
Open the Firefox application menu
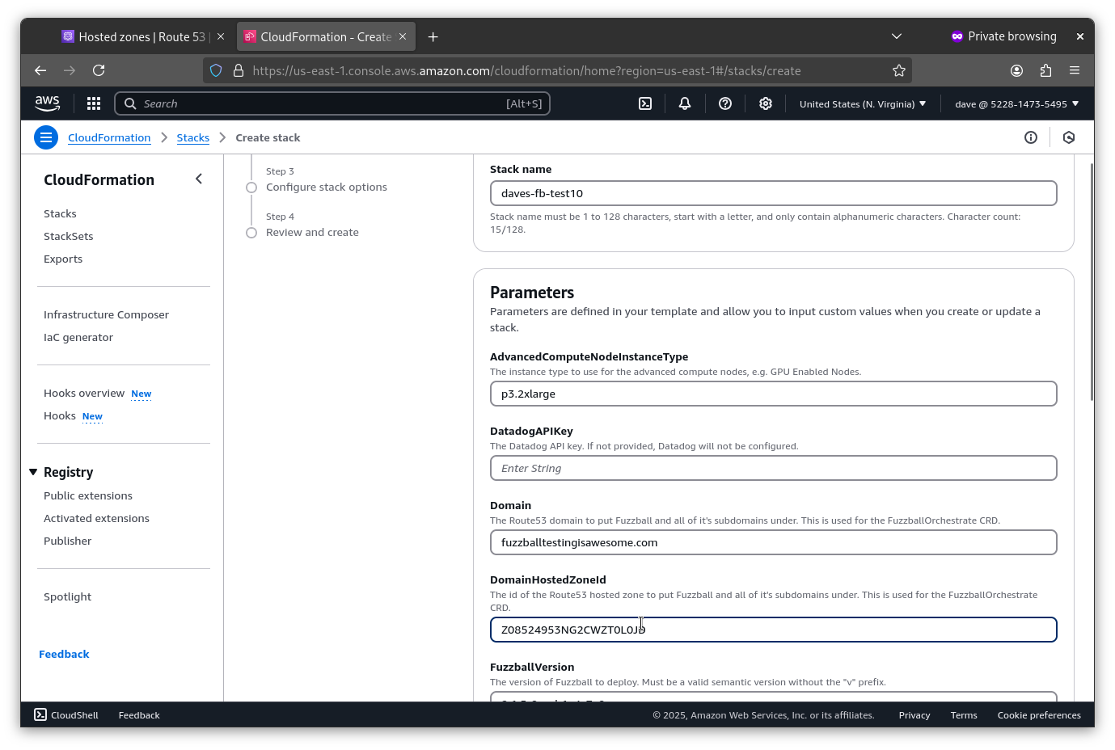tap(1075, 70)
